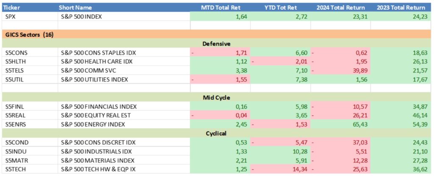The height and width of the screenshot is (178, 434).
Task: Click the Ticker column header
Action: click(14, 8)
